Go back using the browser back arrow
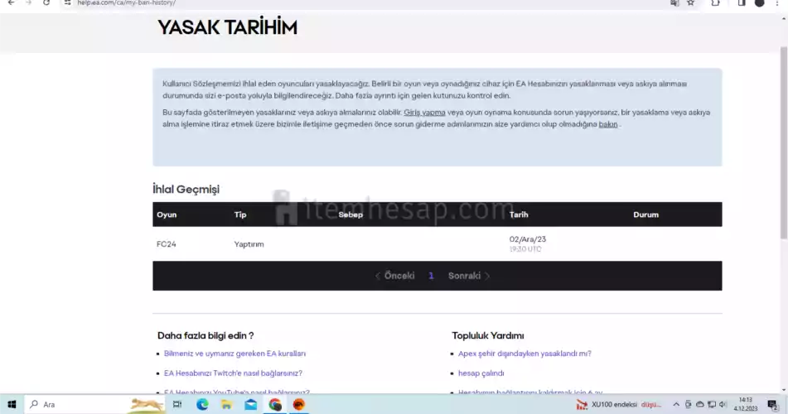788x414 pixels. click(x=11, y=3)
